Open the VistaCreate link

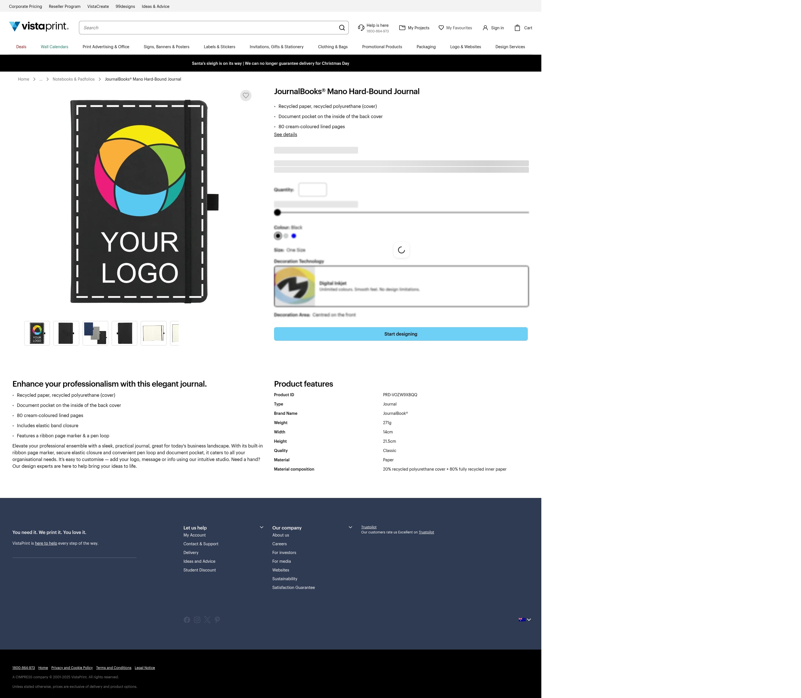coord(98,6)
